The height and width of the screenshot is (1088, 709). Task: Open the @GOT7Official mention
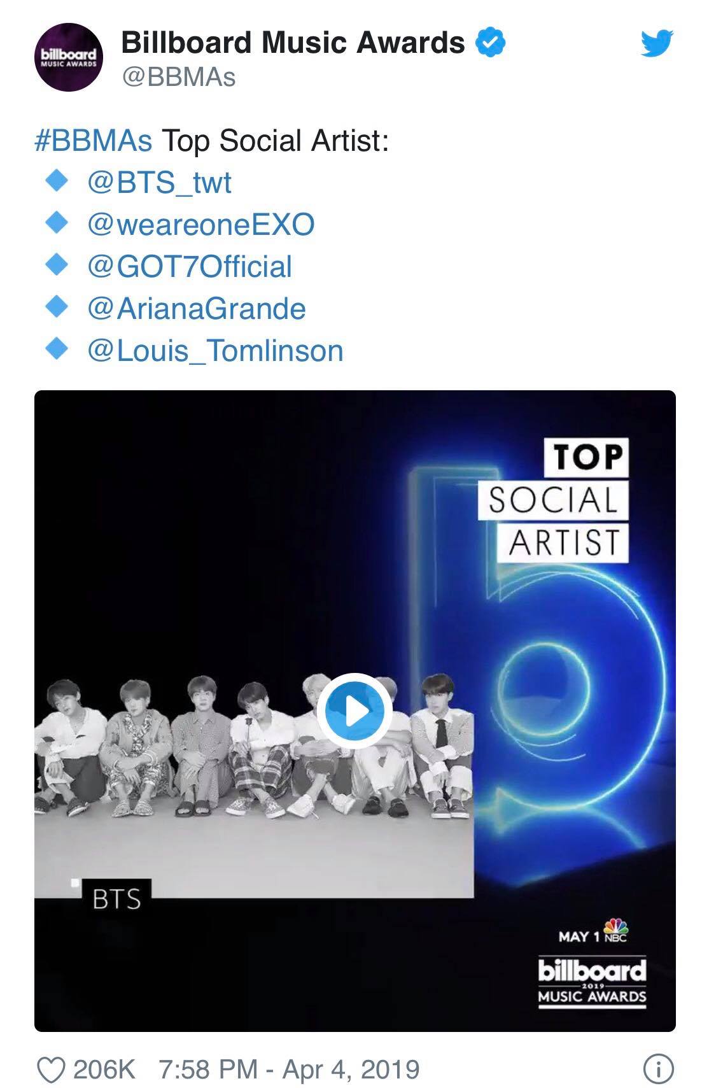(x=190, y=267)
